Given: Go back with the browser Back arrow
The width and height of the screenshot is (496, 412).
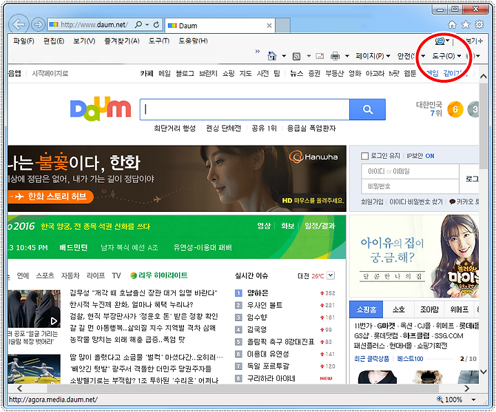Looking at the screenshot, I should click(19, 24).
